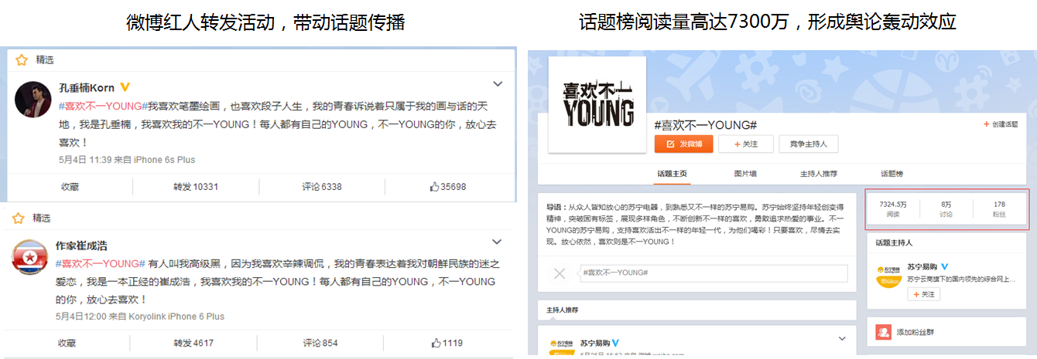Expand the dropdown arrow on the 苏宁易购 feed post
Viewport: 1037px width, 359px height.
(x=843, y=338)
